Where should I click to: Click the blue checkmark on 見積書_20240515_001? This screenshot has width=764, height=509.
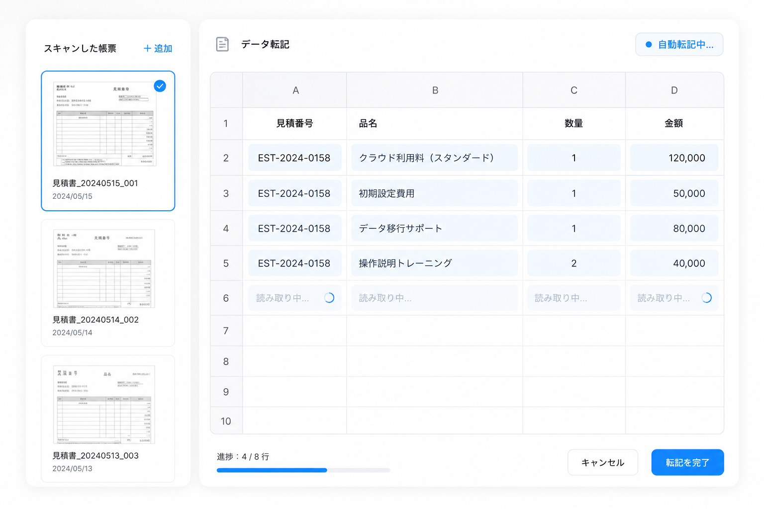(x=160, y=86)
